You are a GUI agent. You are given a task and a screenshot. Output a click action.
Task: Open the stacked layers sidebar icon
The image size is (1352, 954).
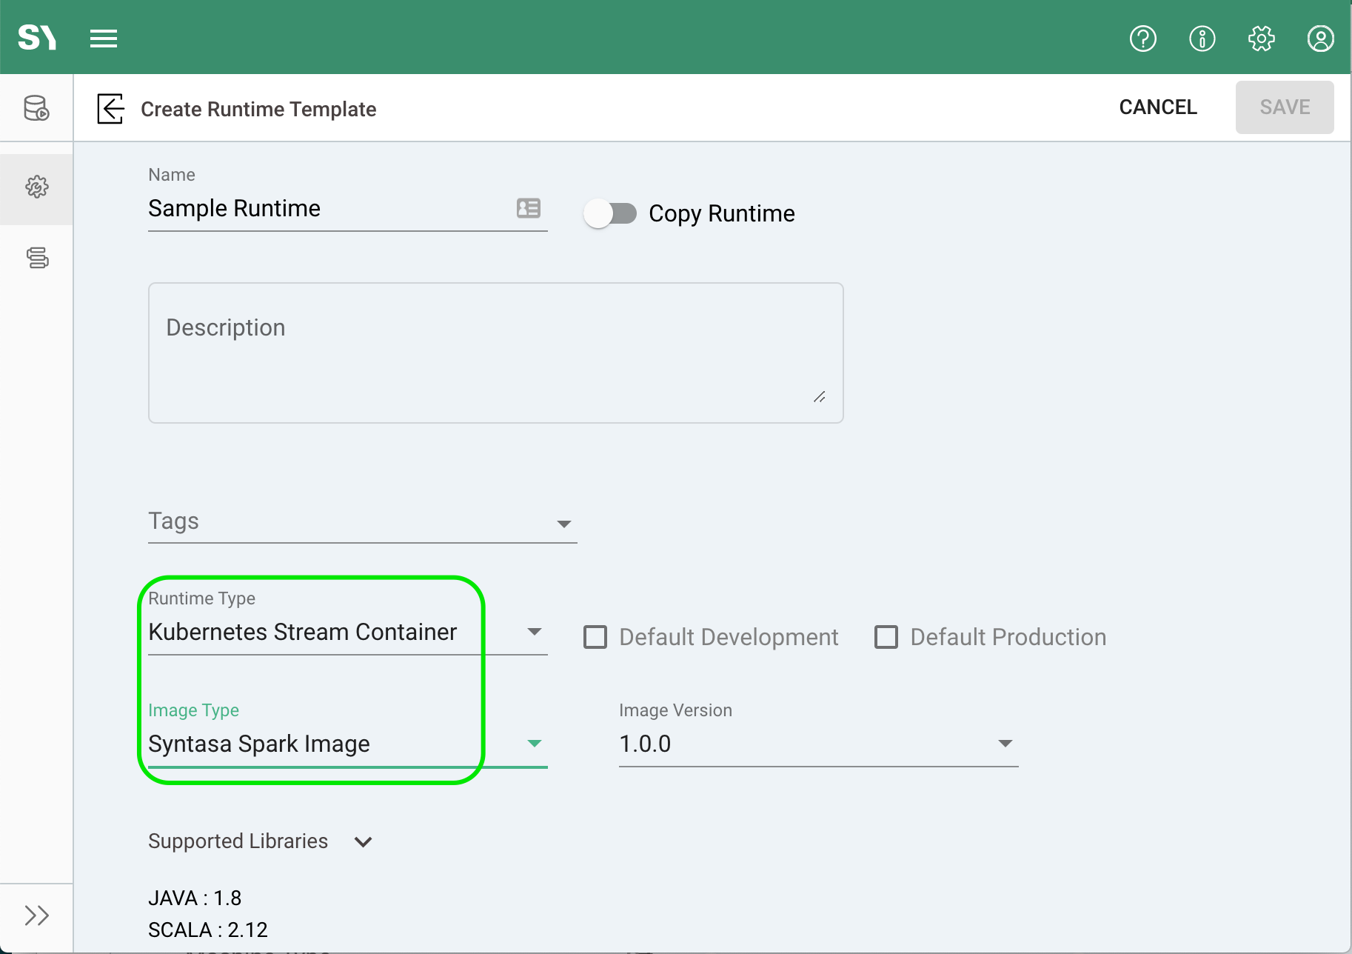point(37,258)
